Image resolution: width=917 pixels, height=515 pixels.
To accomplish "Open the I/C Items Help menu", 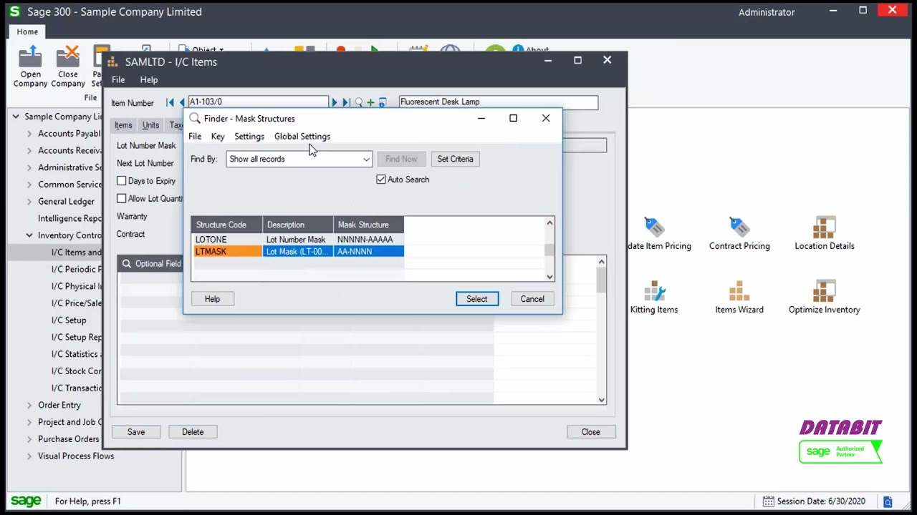I will click(x=149, y=80).
